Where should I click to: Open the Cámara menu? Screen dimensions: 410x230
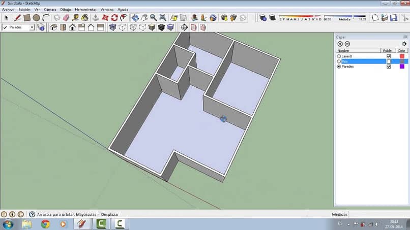point(50,10)
